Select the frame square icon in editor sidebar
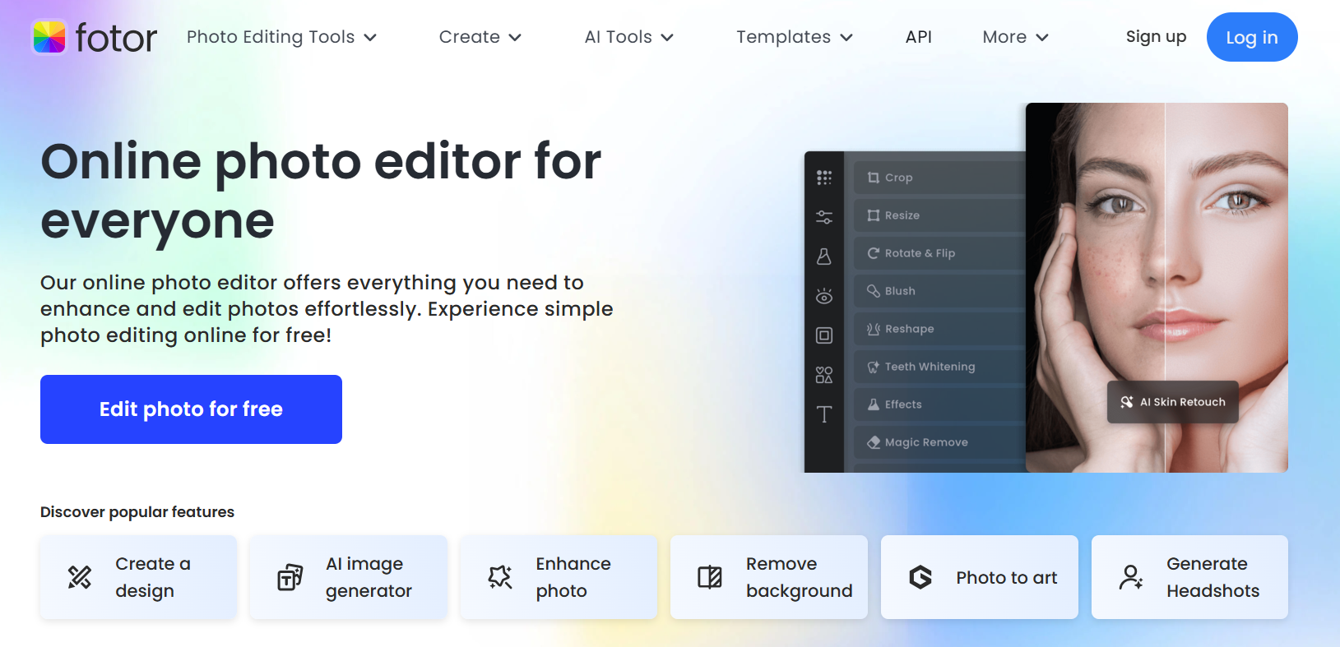The width and height of the screenshot is (1340, 647). tap(824, 335)
